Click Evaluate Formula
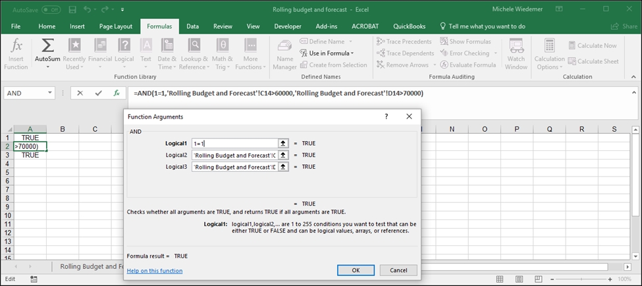 click(x=468, y=65)
